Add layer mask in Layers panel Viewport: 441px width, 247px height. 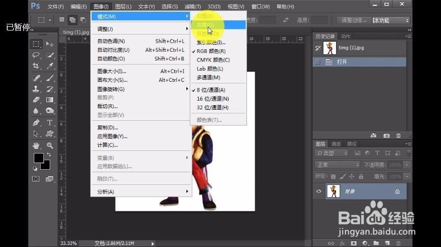coord(353,243)
